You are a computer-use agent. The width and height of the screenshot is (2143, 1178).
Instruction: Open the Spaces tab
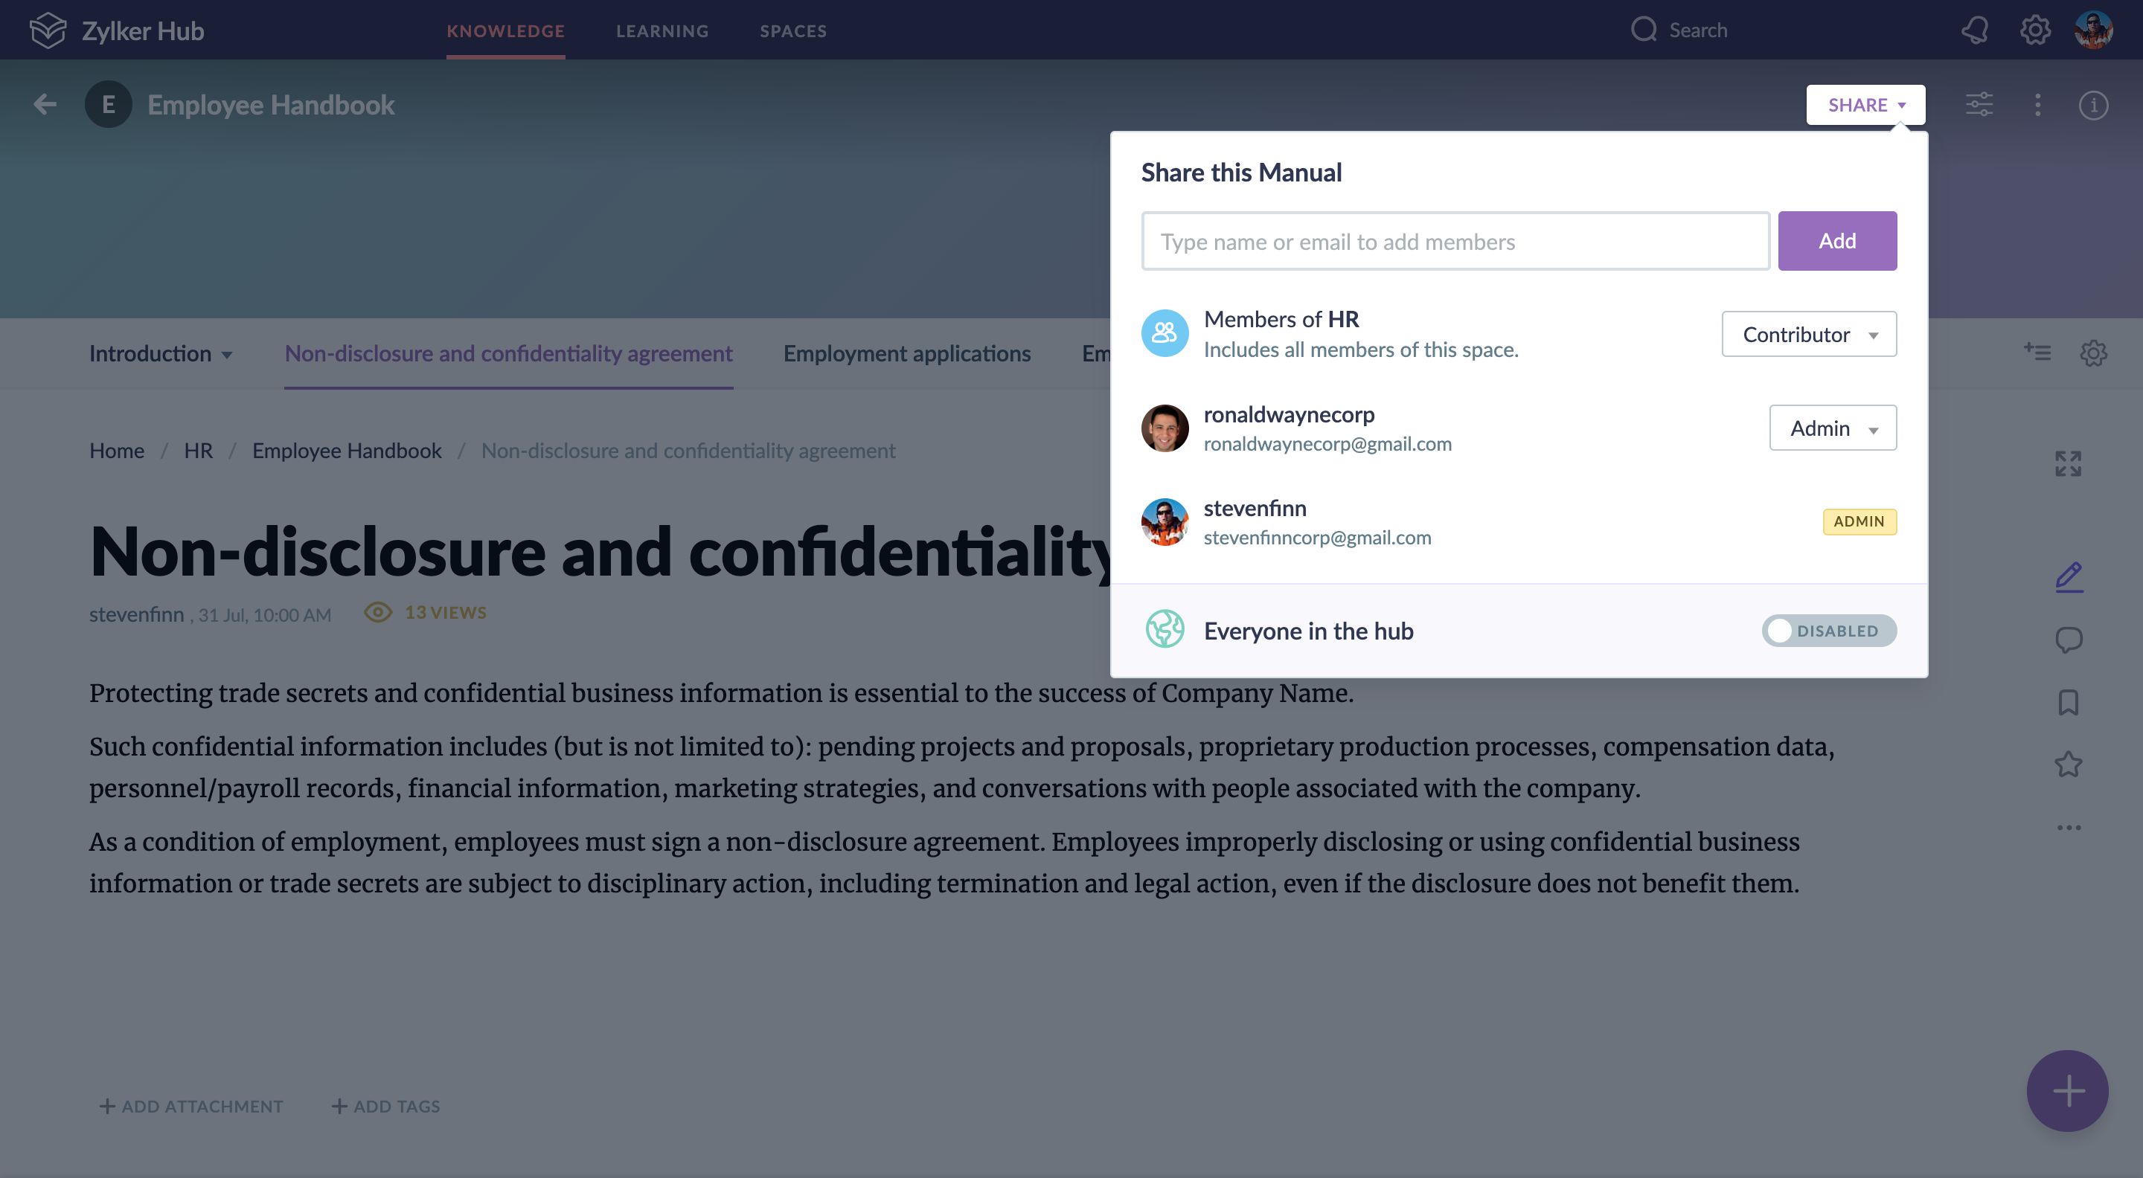[792, 30]
